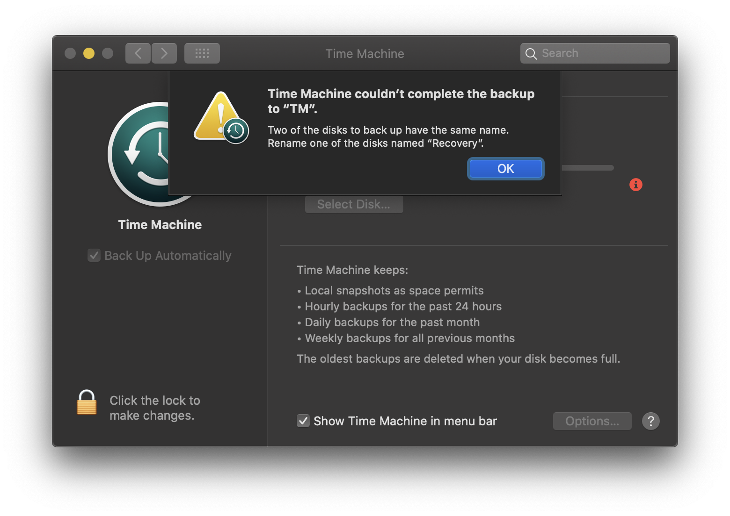This screenshot has width=730, height=516.
Task: Click the magnifying glass search icon
Action: coord(531,54)
